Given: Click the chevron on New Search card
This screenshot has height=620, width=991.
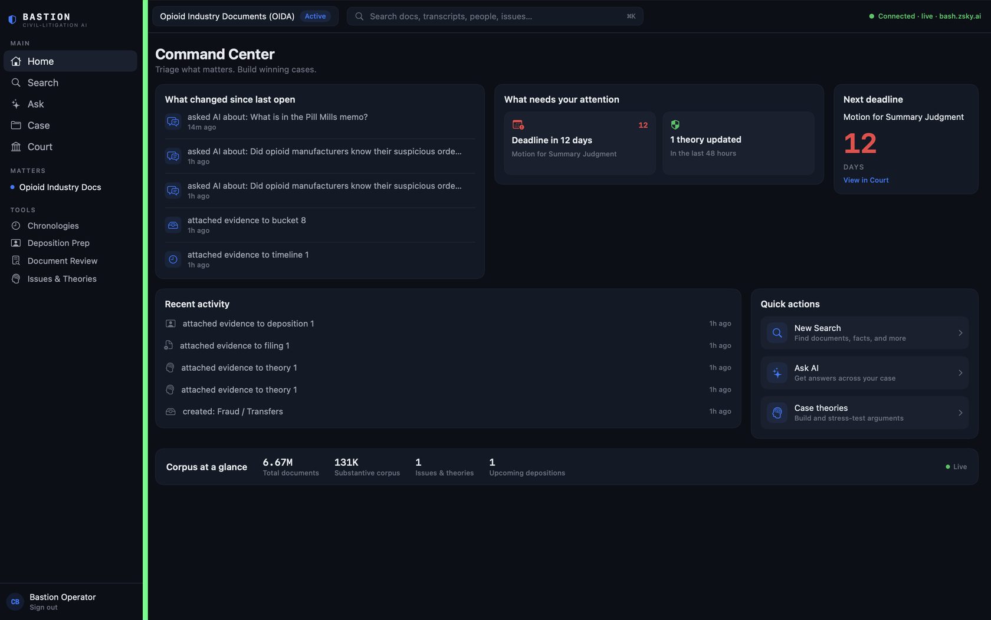Looking at the screenshot, I should [960, 333].
